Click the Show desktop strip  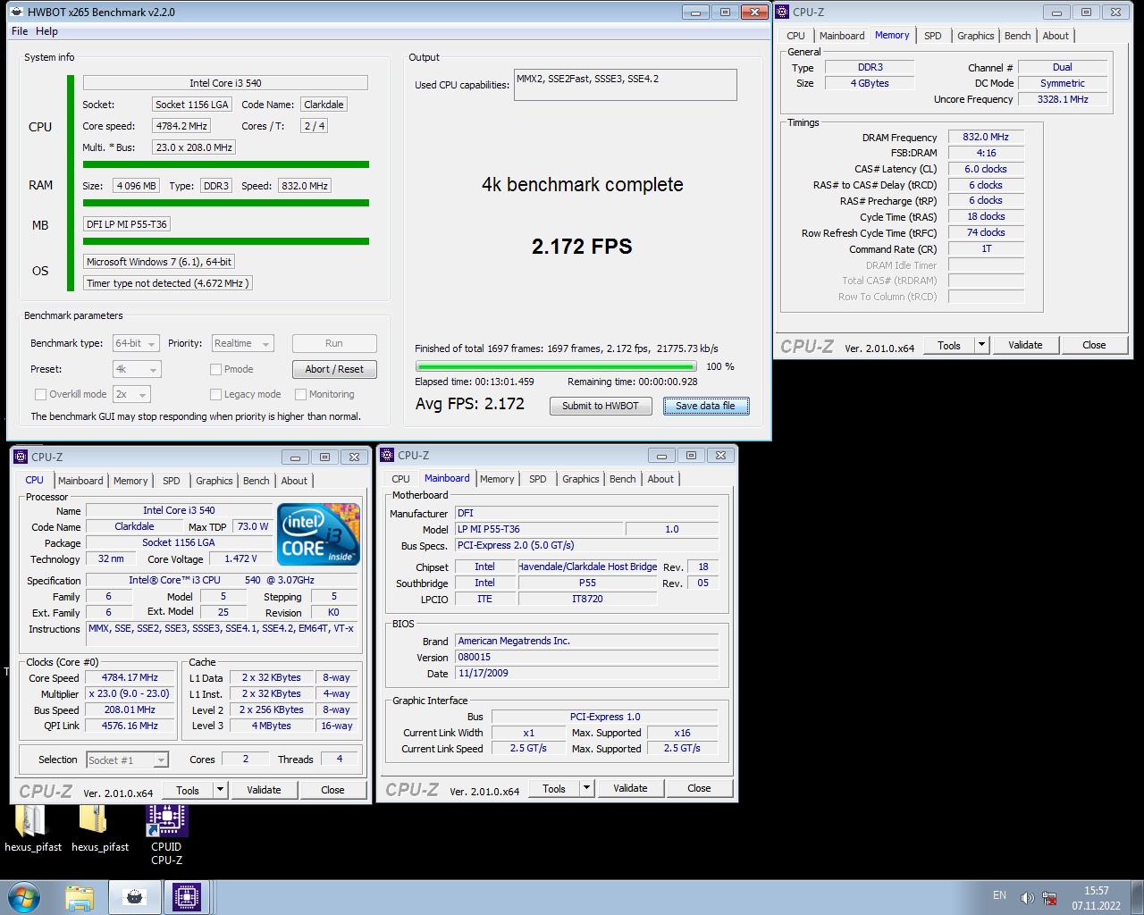click(1138, 897)
